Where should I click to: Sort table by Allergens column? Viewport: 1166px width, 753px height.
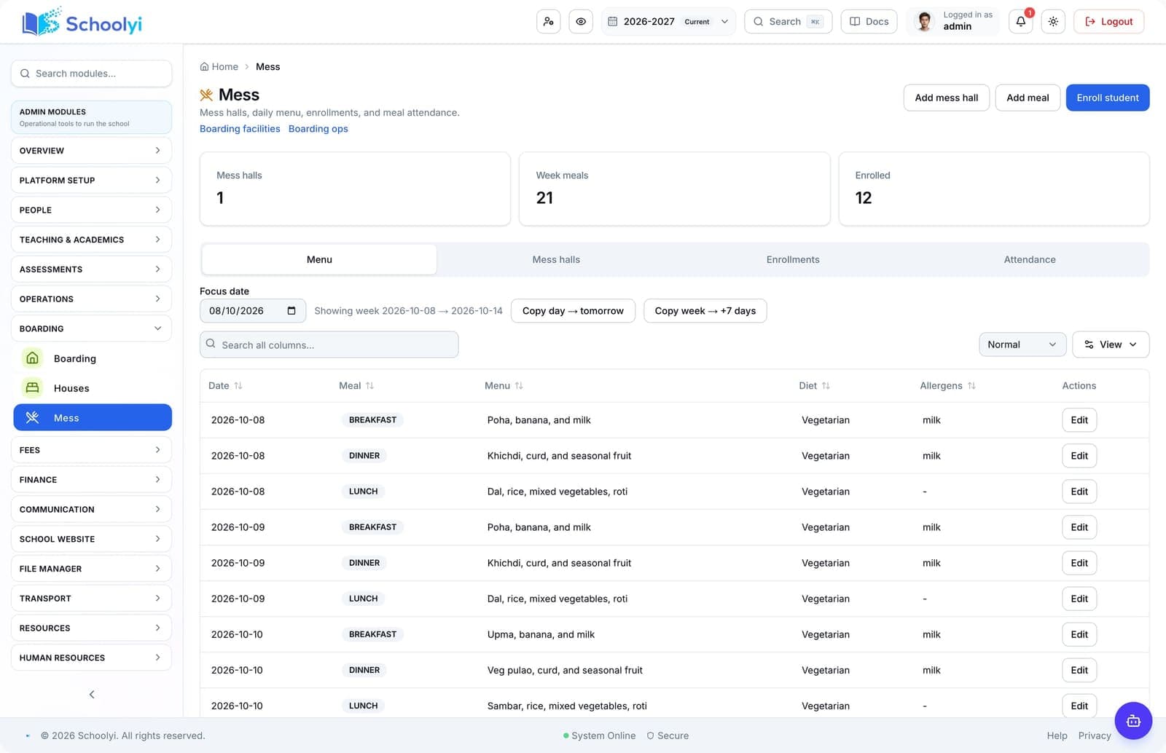click(x=947, y=385)
